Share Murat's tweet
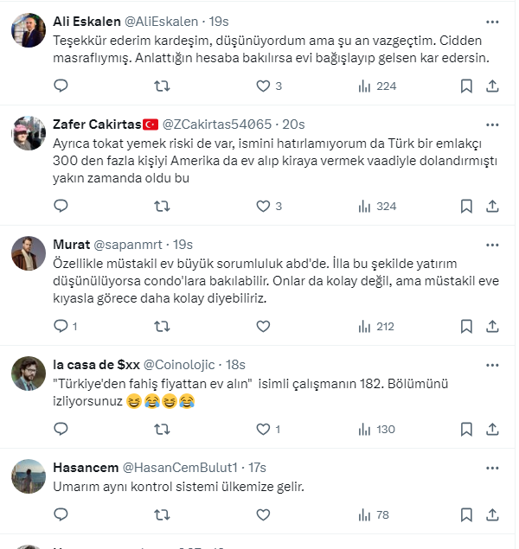 pyautogui.click(x=492, y=326)
